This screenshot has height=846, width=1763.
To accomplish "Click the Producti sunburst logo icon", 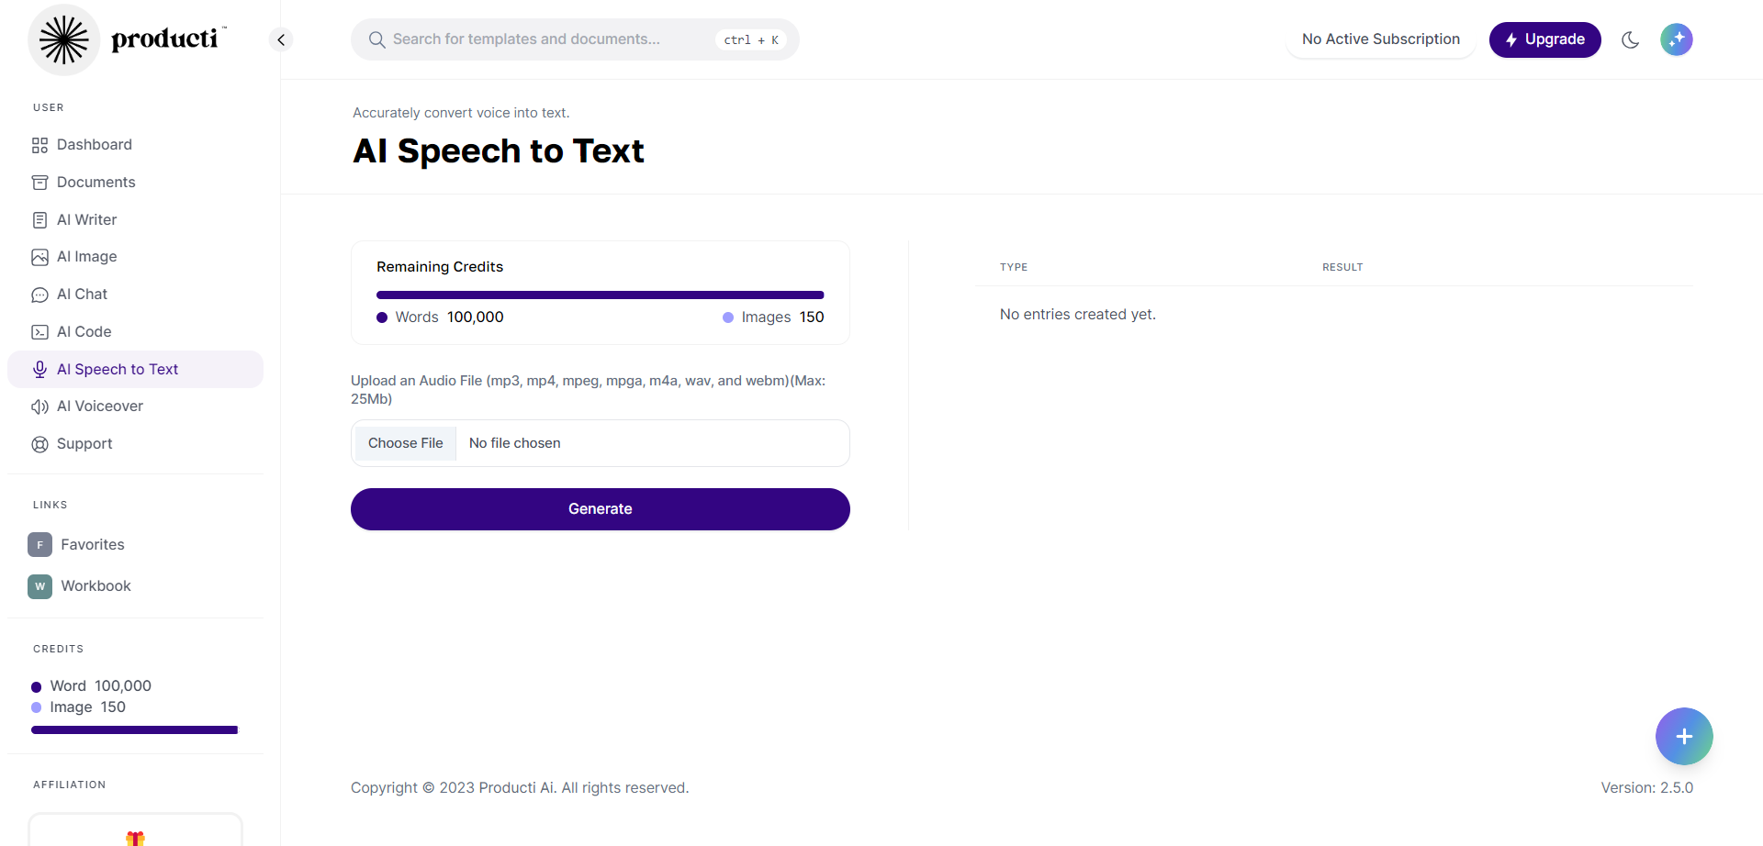I will pyautogui.click(x=63, y=39).
